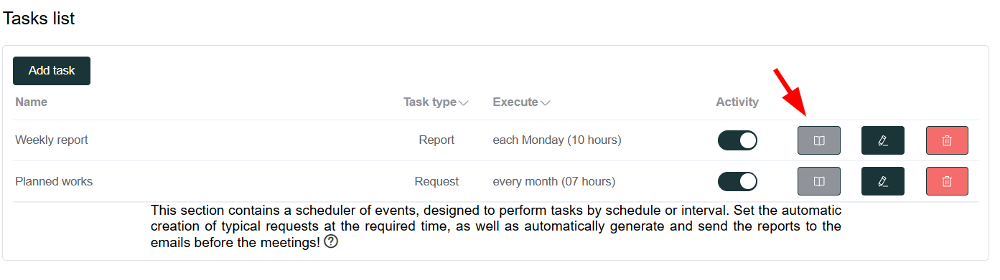Delete the Weekly report task with trash icon
Image resolution: width=1000 pixels, height=280 pixels.
pos(947,140)
